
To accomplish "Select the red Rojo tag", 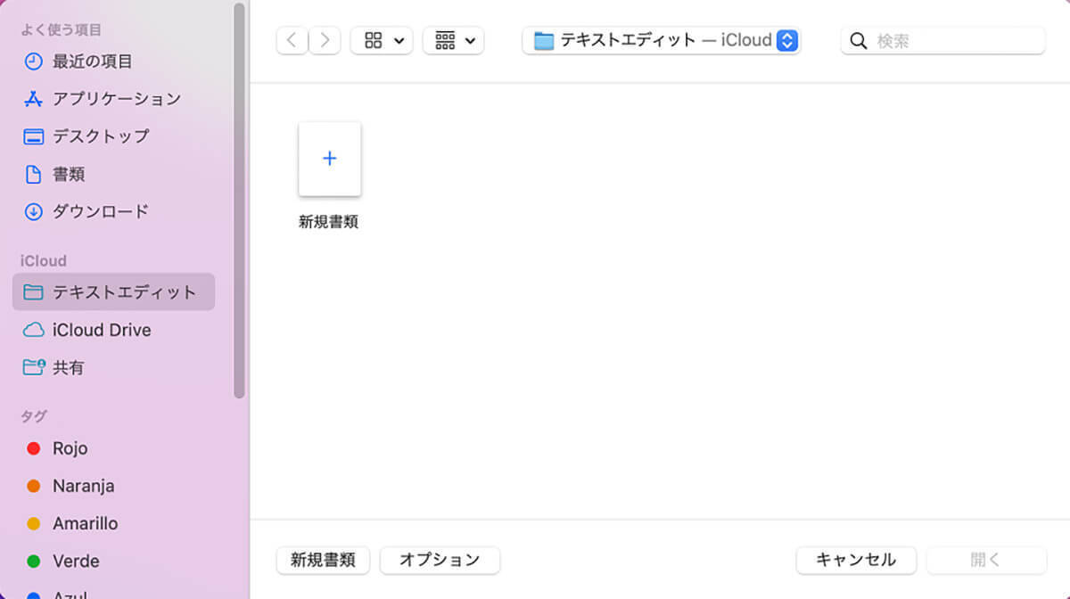I will (70, 448).
